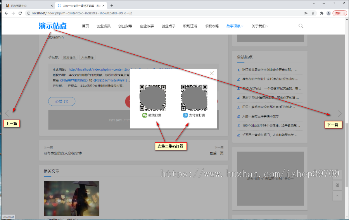Screen dimensions: 349x220
Task: Focus the browser address bar URL
Action: click(x=82, y=13)
